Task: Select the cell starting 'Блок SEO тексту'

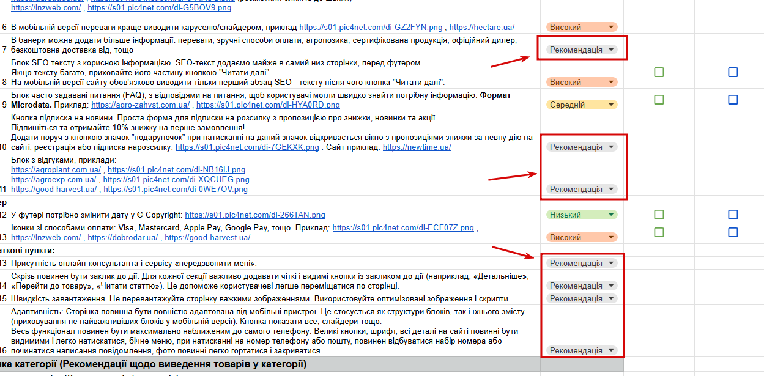Action: pos(274,73)
